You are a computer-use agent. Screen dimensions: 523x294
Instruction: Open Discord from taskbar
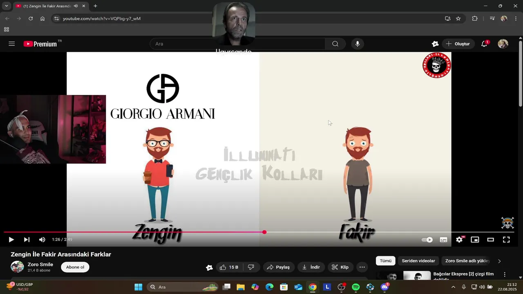[384, 287]
